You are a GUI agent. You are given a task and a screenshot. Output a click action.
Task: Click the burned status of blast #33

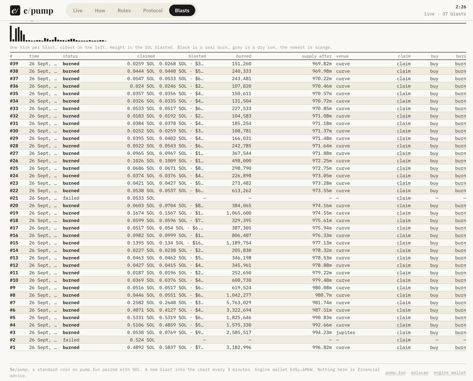(71, 108)
